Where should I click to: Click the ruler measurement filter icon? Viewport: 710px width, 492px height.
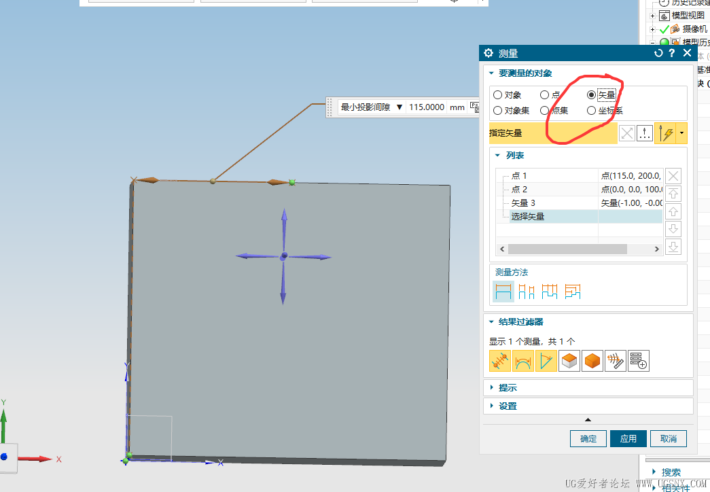click(x=616, y=361)
